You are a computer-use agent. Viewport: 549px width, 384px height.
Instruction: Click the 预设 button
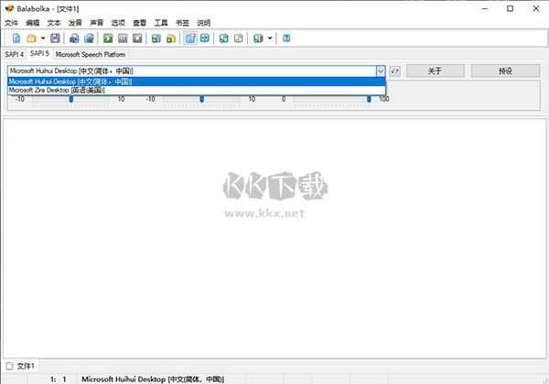pos(505,71)
